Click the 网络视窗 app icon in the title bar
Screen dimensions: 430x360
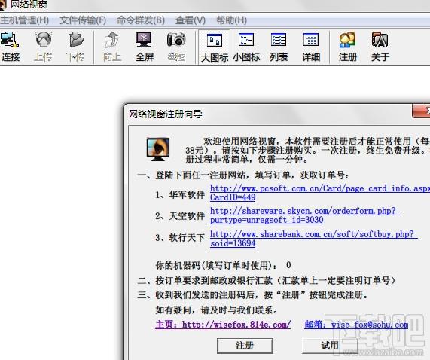pyautogui.click(x=3, y=4)
